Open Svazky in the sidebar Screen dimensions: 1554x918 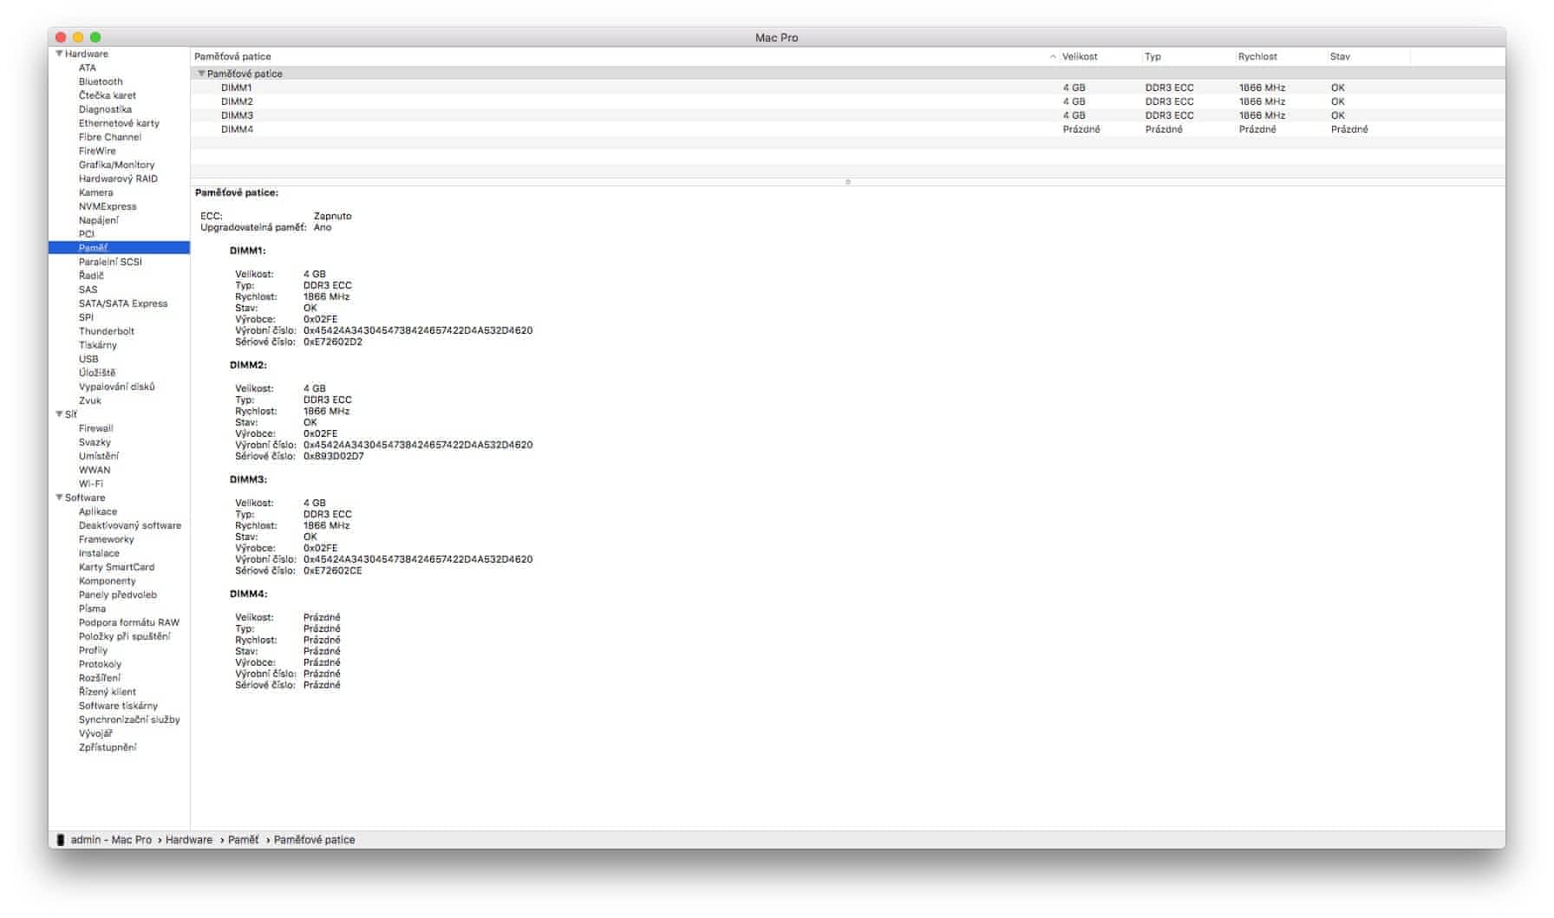tap(95, 442)
